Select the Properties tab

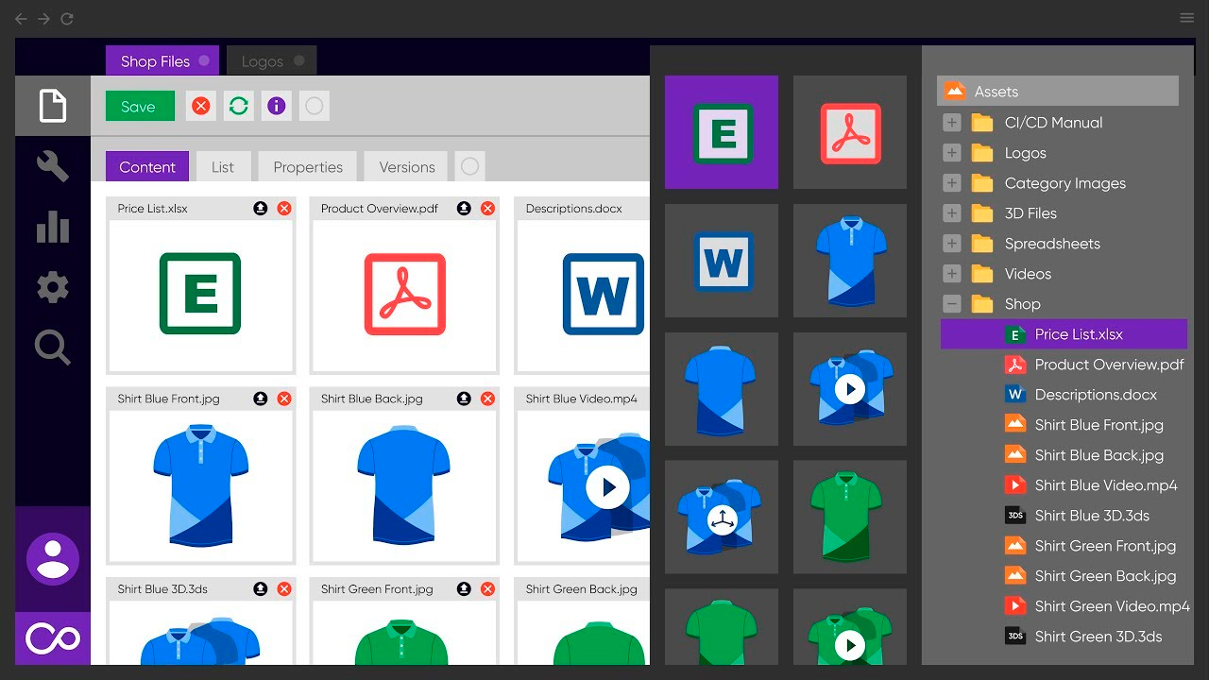[308, 166]
